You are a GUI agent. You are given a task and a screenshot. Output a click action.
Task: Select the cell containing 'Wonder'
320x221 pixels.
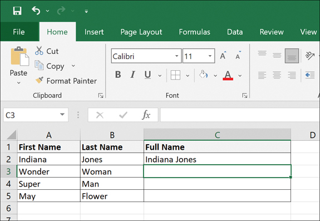tap(49, 171)
